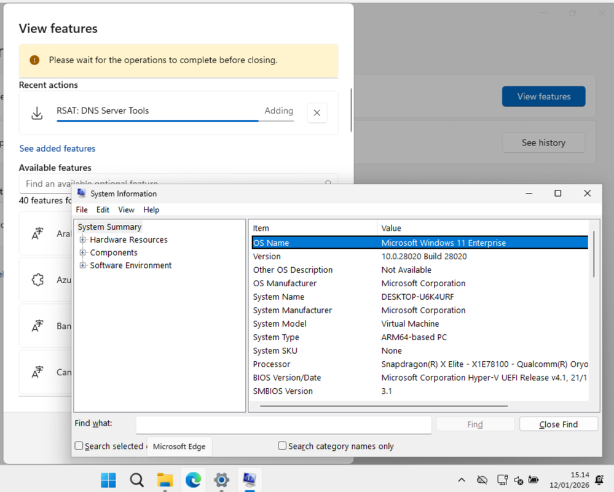The height and width of the screenshot is (492, 614).
Task: Open taskbar Search
Action: coord(136,480)
